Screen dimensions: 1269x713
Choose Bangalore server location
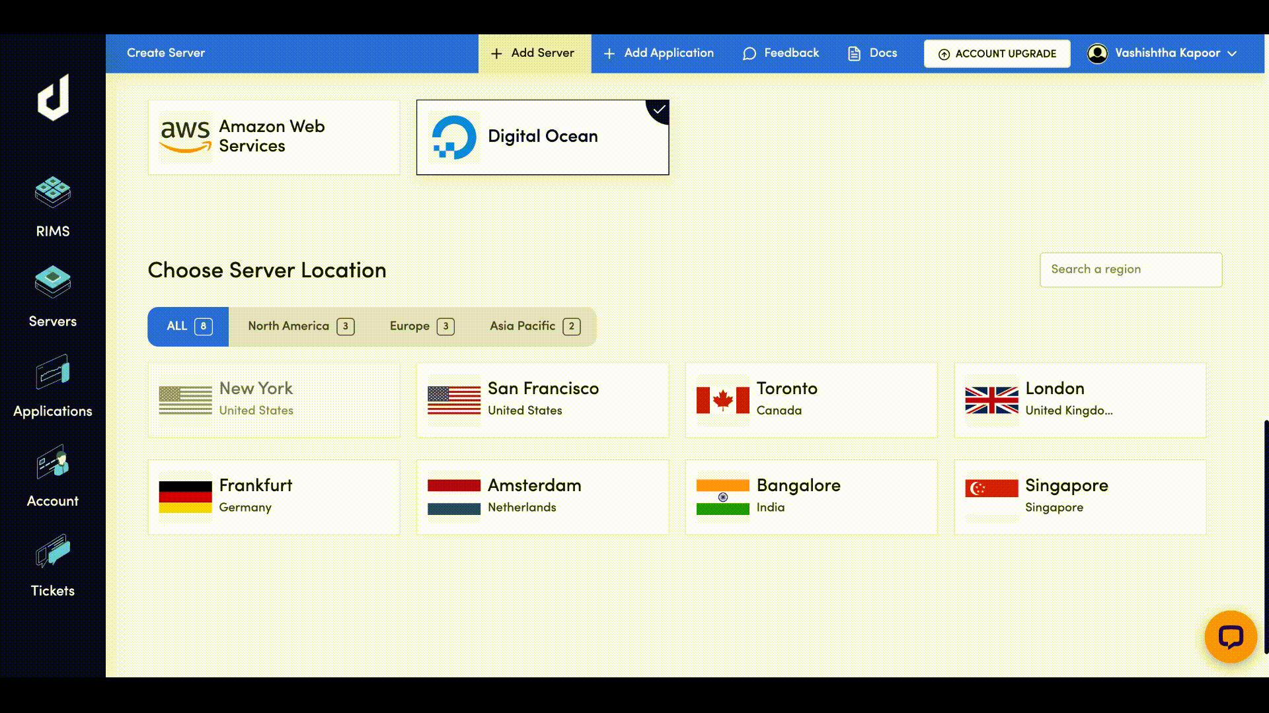812,497
